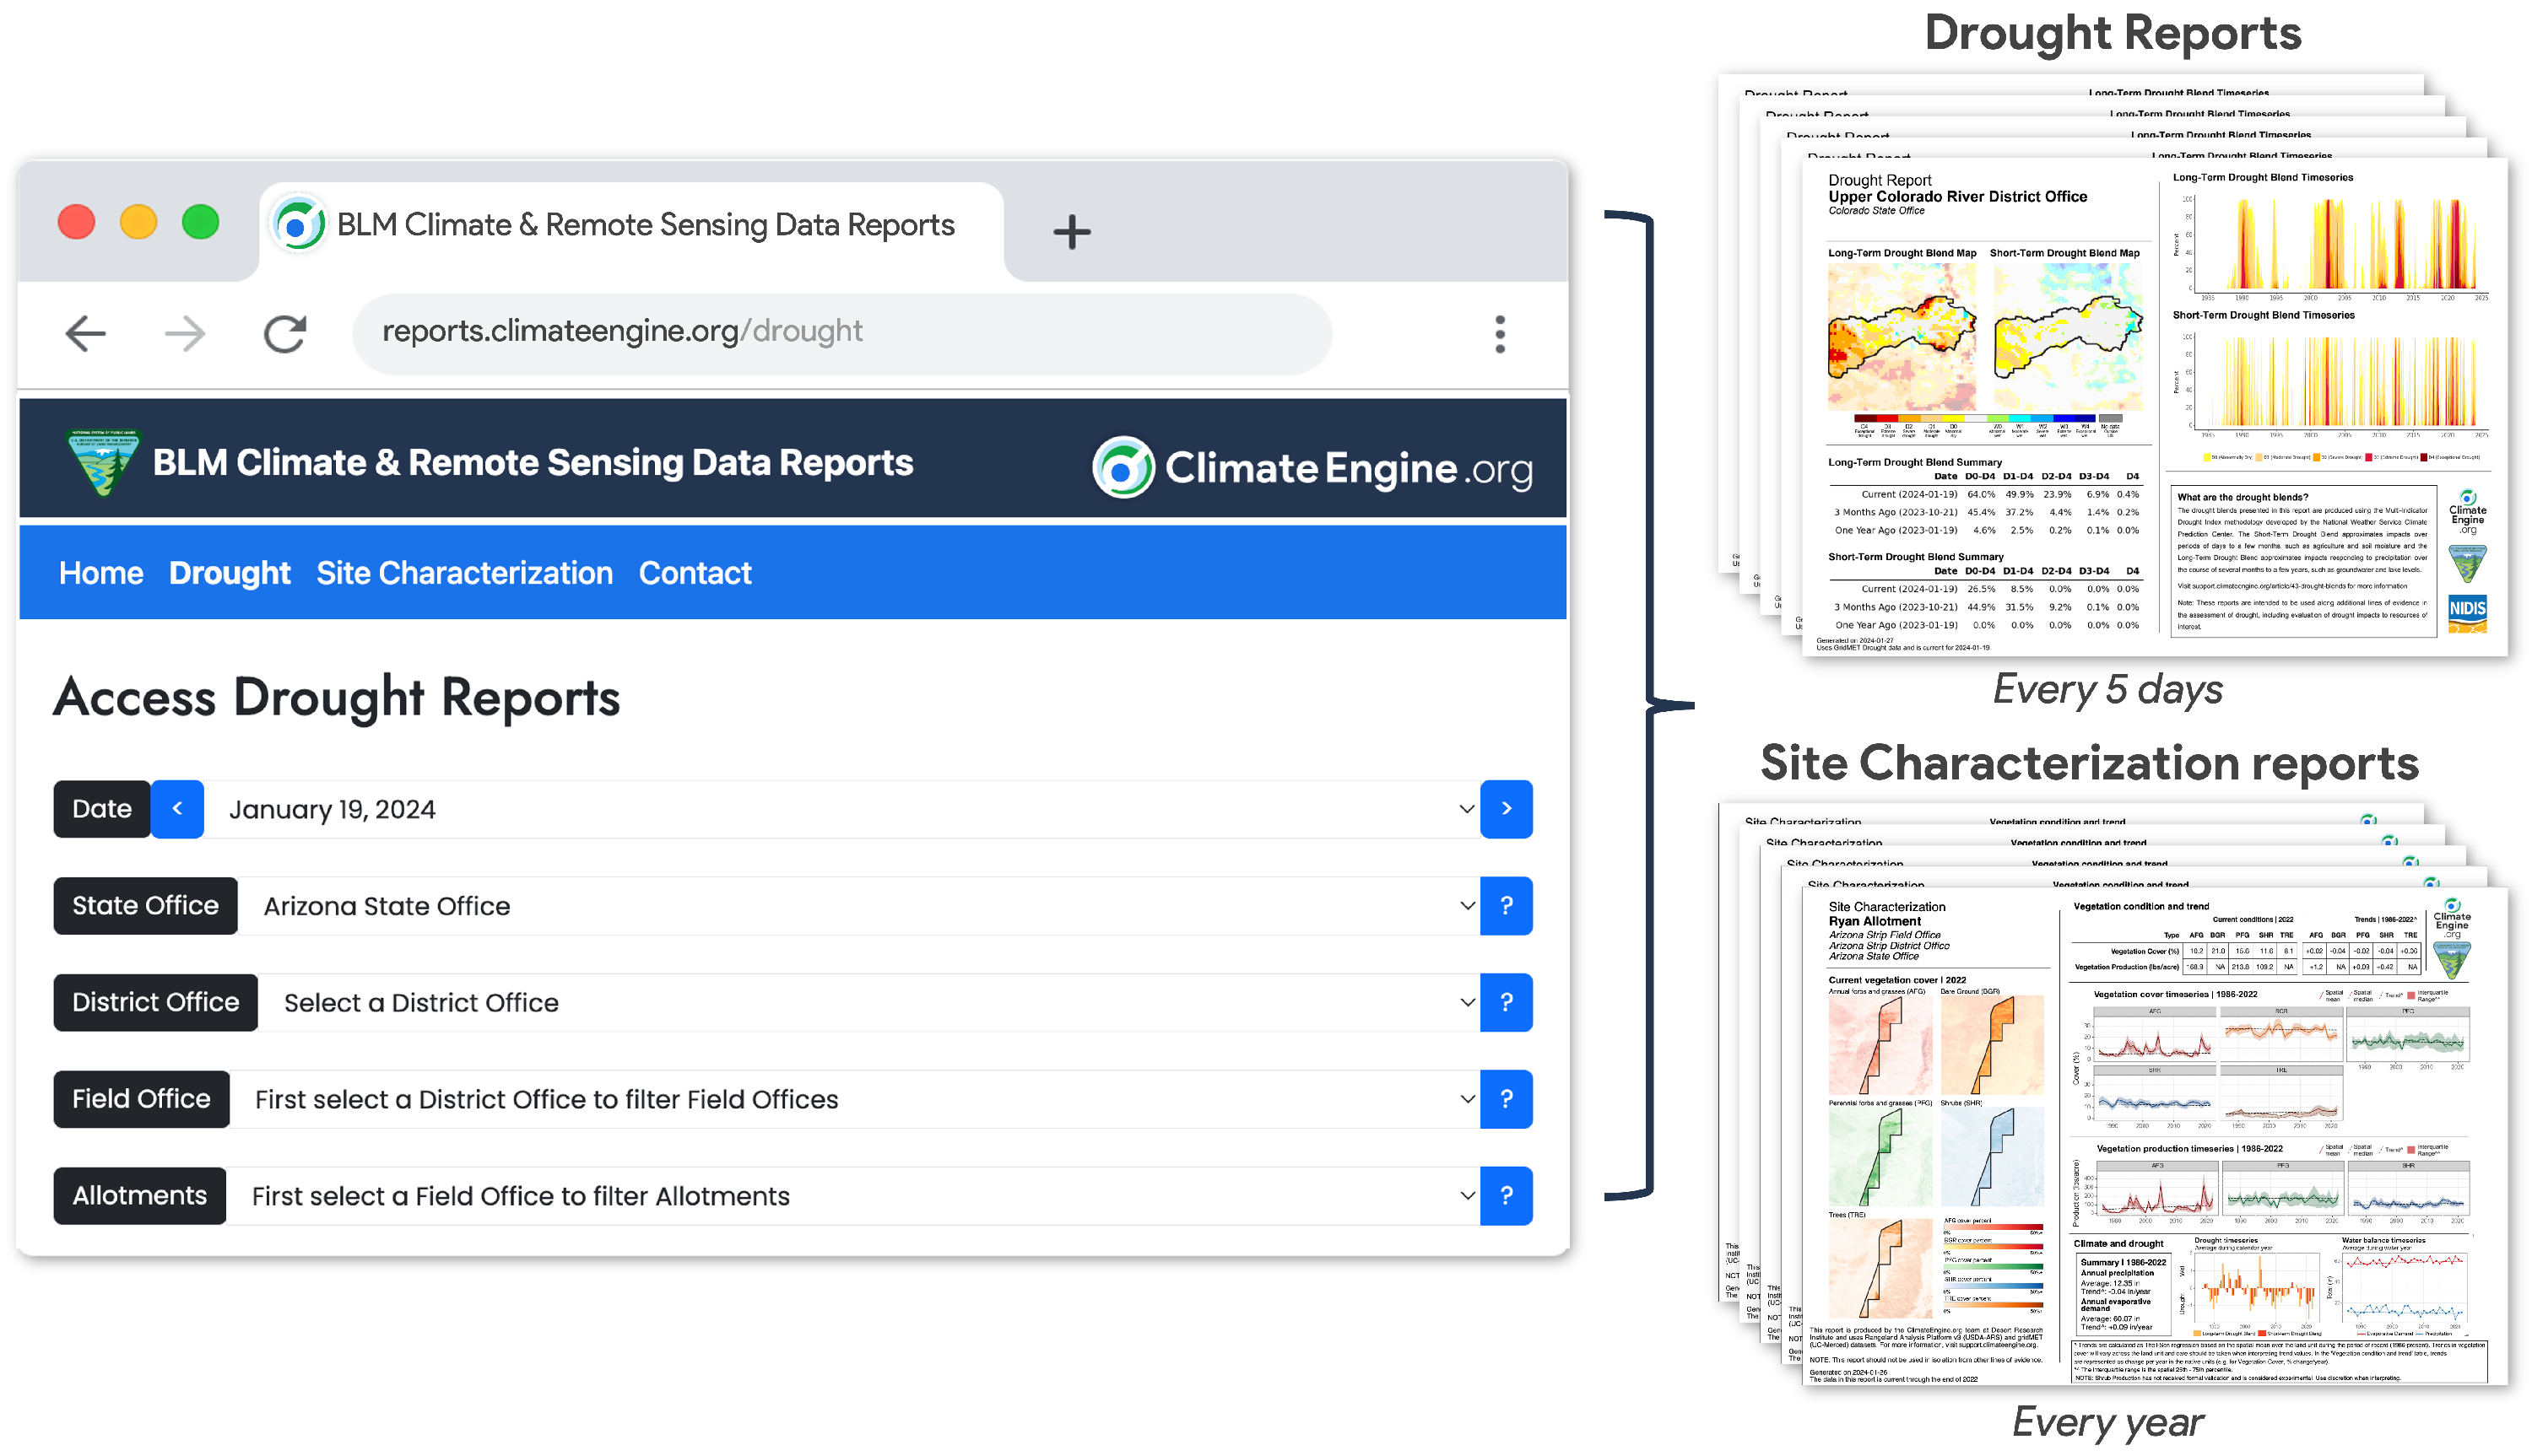Open new tab with plus icon
The image size is (2532, 1456).
pos(1071,232)
